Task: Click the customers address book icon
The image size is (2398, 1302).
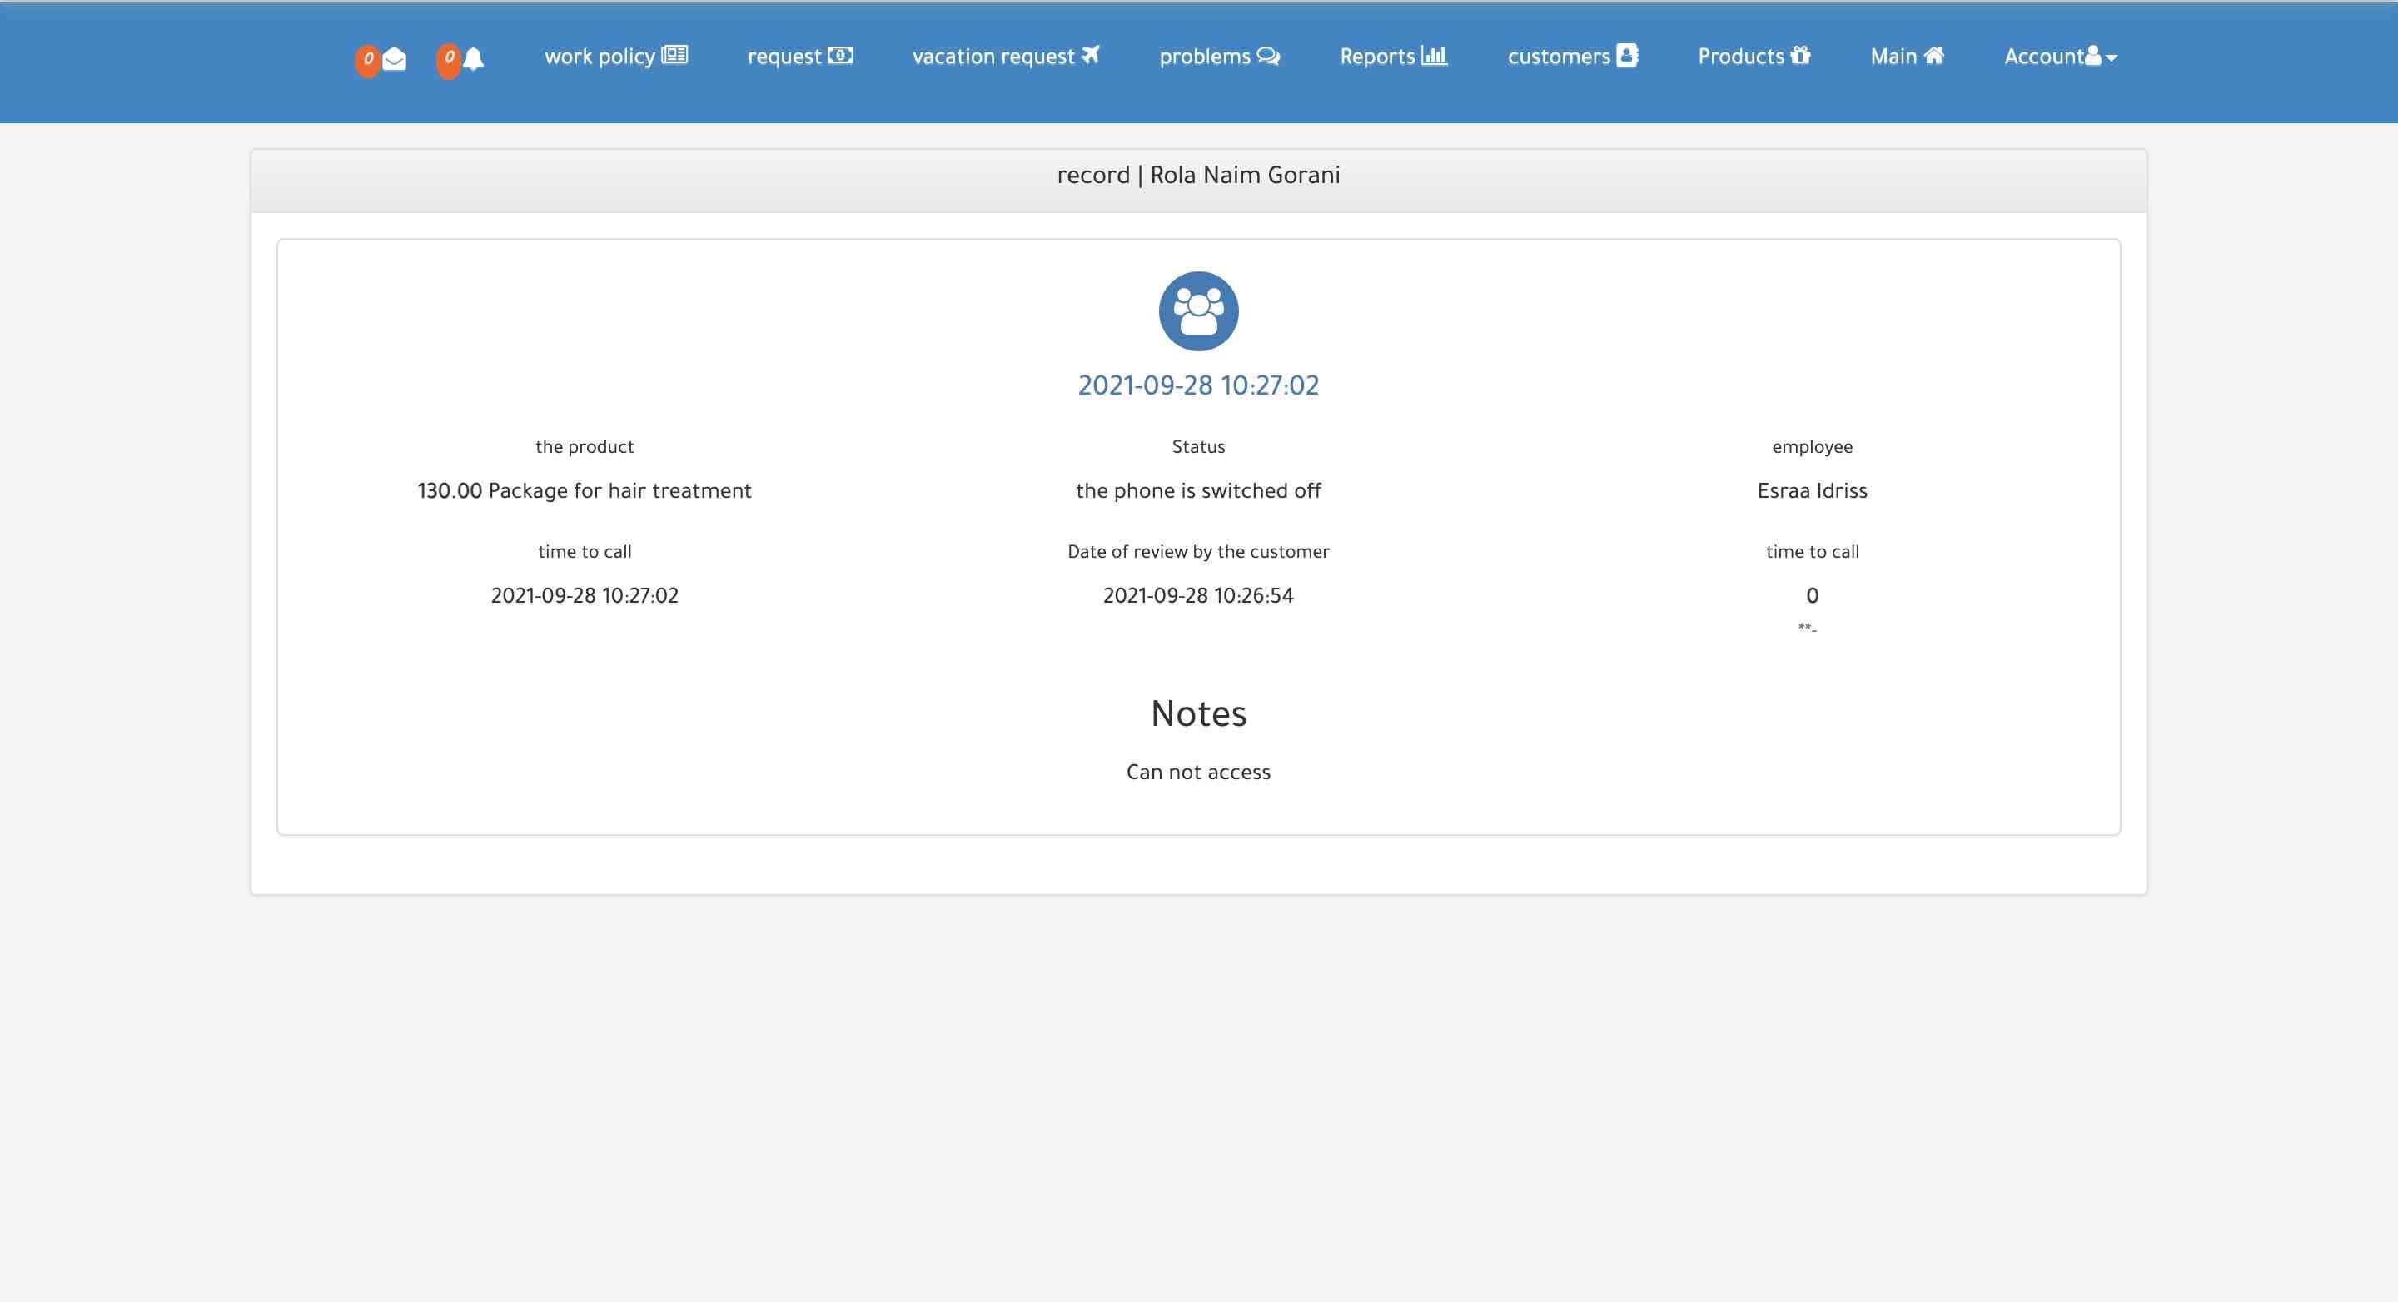Action: [1627, 55]
